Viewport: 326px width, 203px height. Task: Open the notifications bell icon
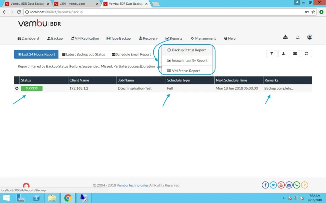[x=298, y=37]
